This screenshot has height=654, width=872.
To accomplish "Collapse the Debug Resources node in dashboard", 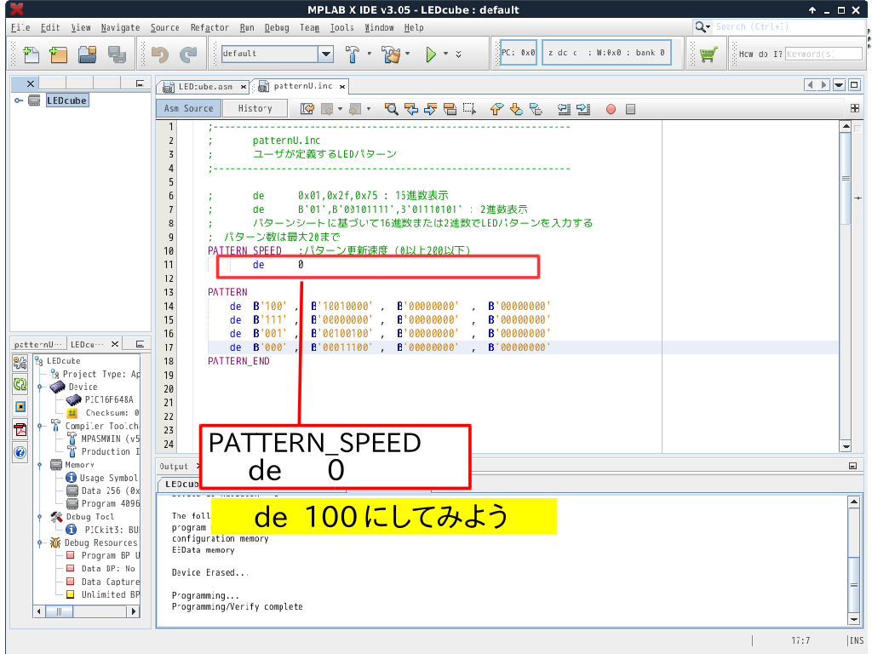I will [40, 542].
